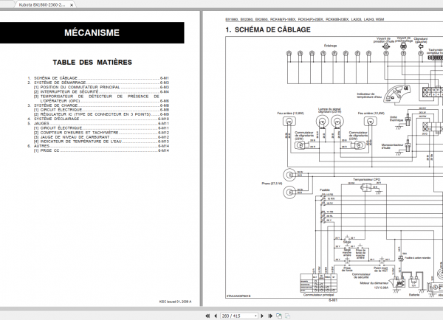Click the MÉCANISME header banner

92,32
